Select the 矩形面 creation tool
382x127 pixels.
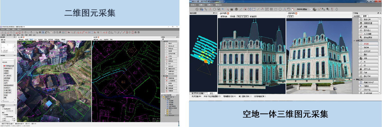tap(368, 47)
